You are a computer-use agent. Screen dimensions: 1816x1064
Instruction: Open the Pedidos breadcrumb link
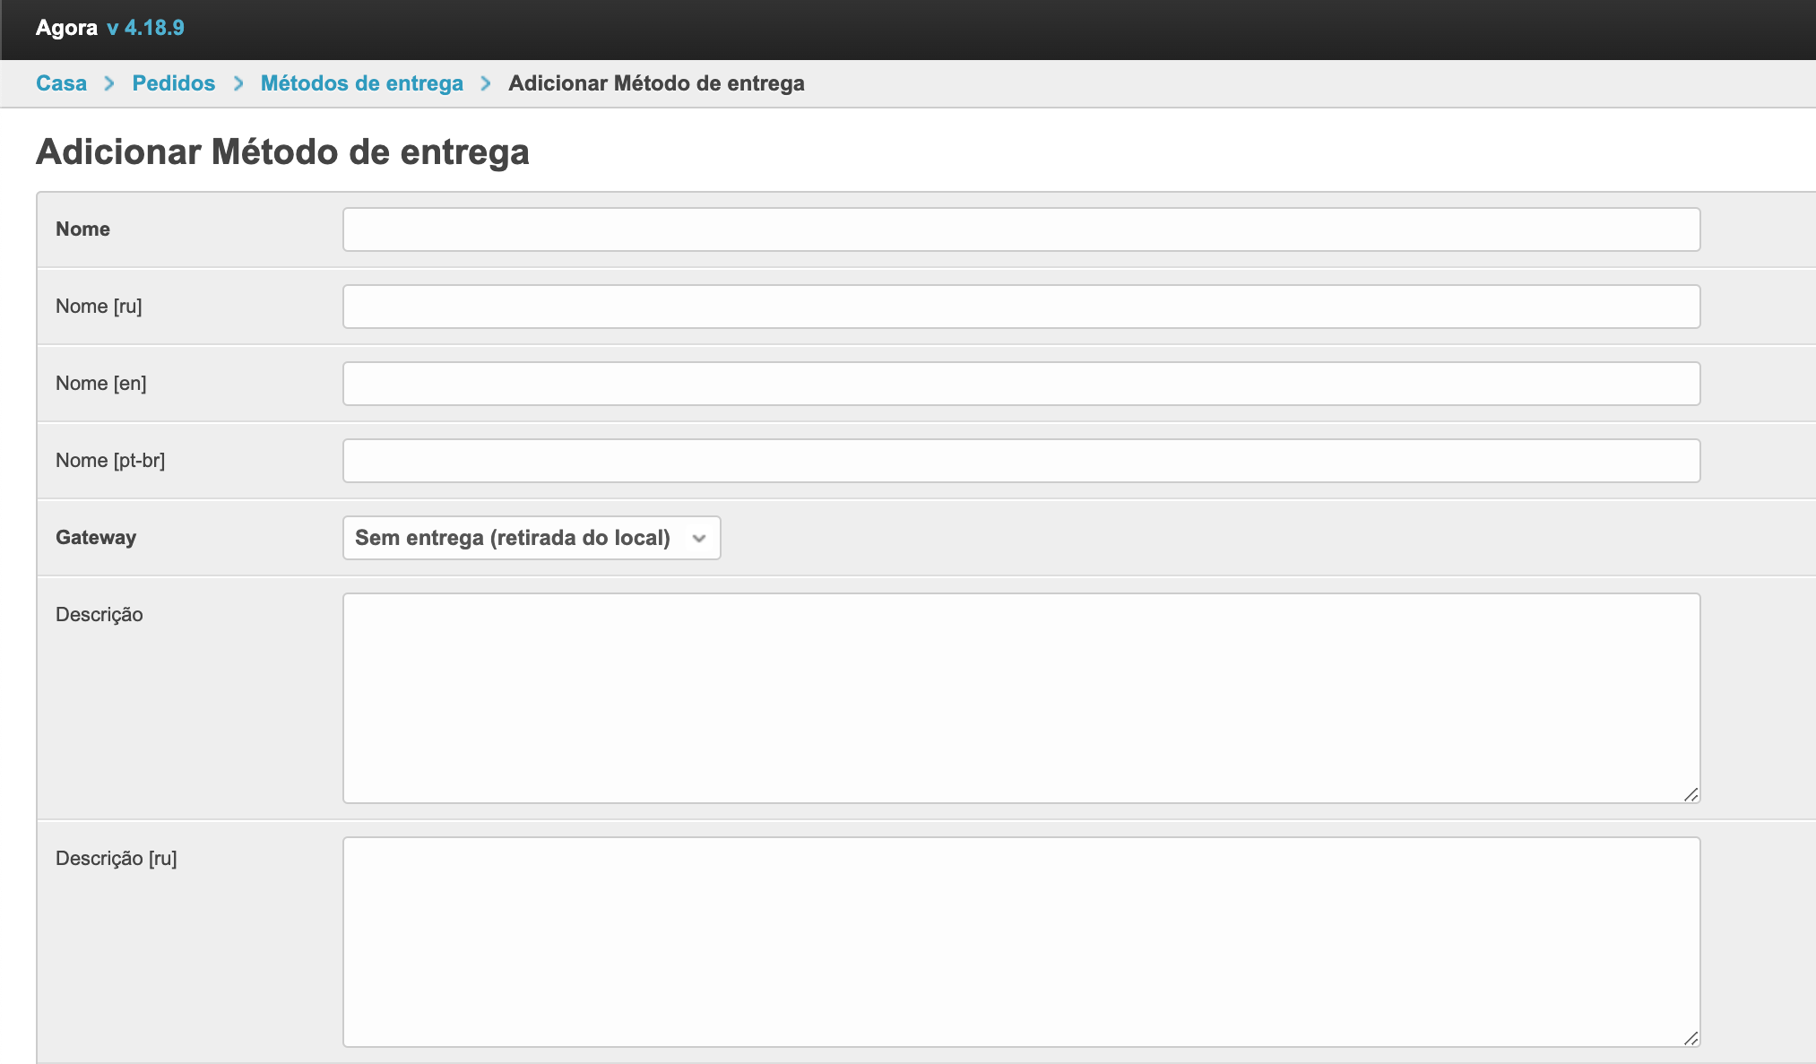[173, 83]
